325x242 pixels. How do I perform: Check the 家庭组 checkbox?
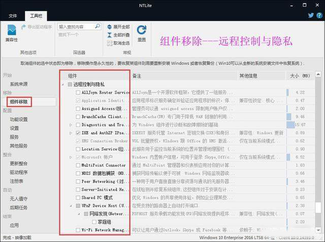pyautogui.click(x=94, y=222)
